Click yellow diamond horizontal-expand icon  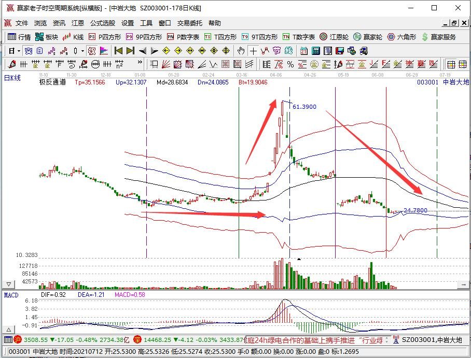pyautogui.click(x=190, y=51)
